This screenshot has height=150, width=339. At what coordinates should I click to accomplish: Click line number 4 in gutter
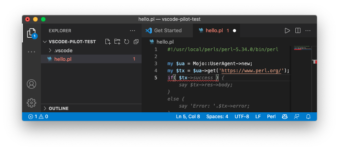[x=156, y=71]
